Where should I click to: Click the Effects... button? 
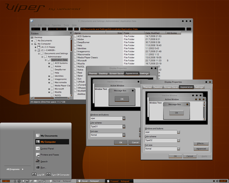tap(201, 143)
